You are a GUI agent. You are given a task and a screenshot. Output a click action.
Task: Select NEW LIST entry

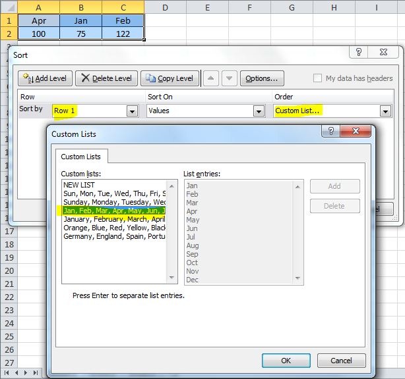(x=114, y=185)
